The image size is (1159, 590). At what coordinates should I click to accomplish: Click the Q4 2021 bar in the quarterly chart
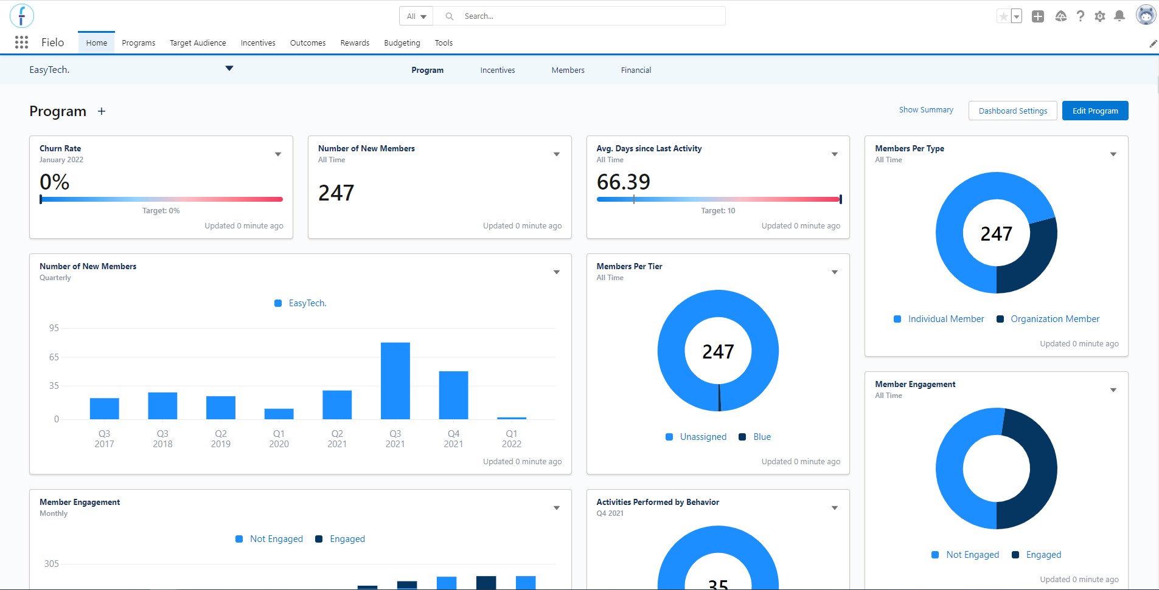[454, 395]
